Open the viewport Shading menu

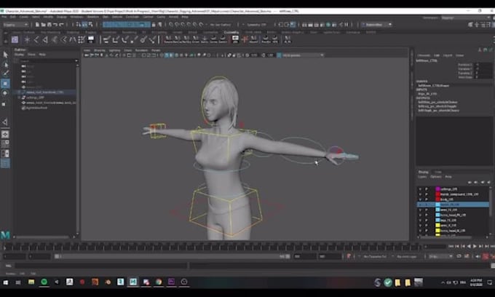coord(100,50)
